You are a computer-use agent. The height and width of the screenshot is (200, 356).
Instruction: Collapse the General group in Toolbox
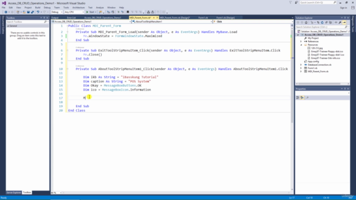8,26
